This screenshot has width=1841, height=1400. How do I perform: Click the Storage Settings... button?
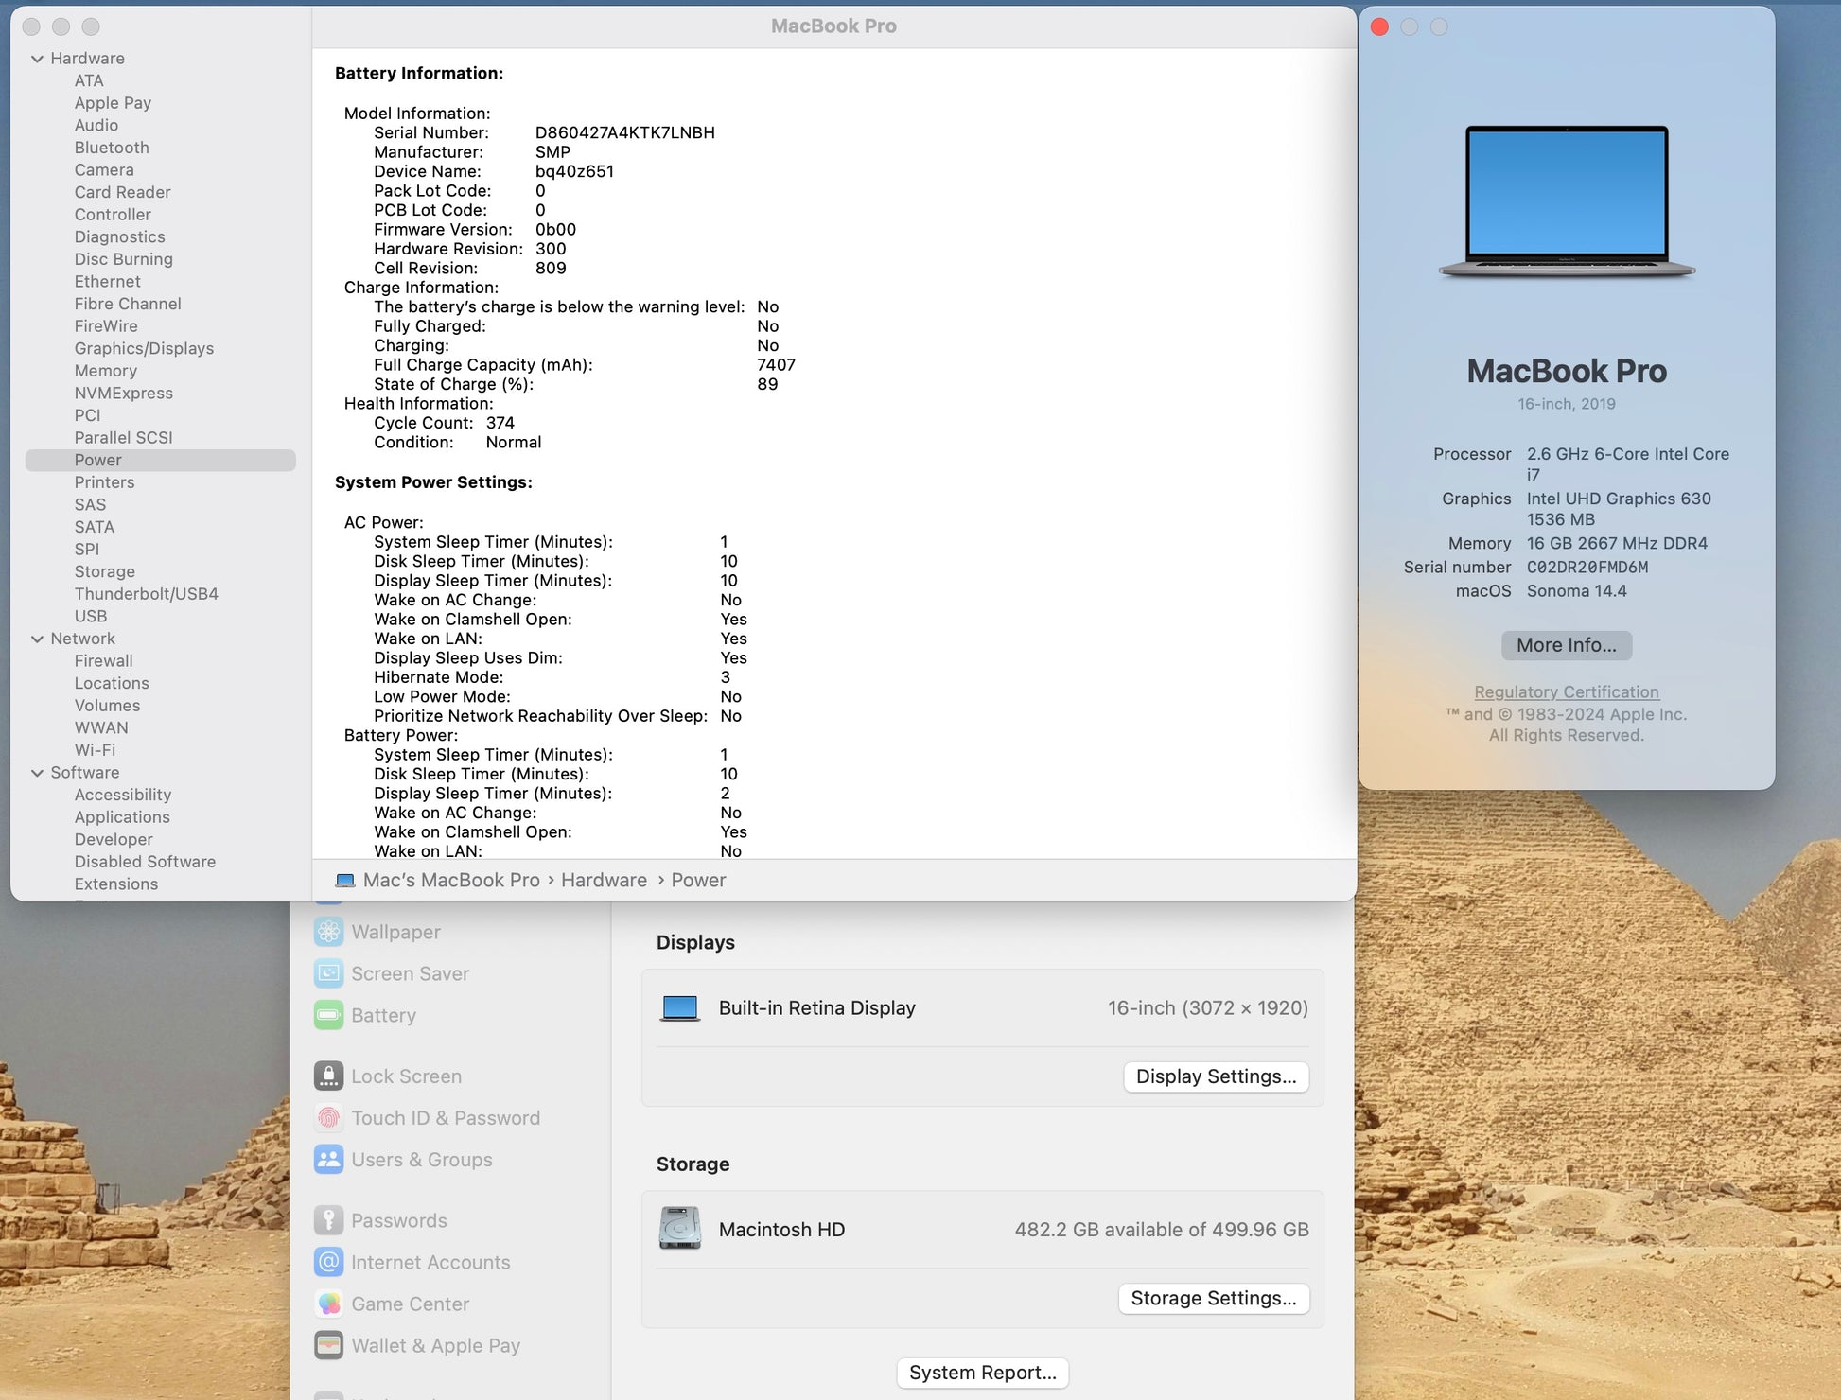click(1213, 1298)
